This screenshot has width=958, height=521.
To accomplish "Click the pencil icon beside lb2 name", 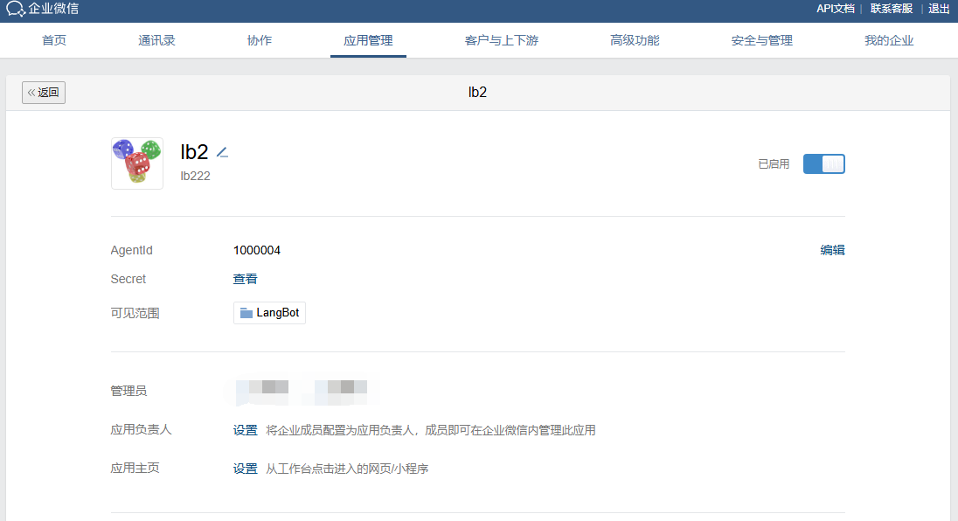I will click(x=222, y=152).
